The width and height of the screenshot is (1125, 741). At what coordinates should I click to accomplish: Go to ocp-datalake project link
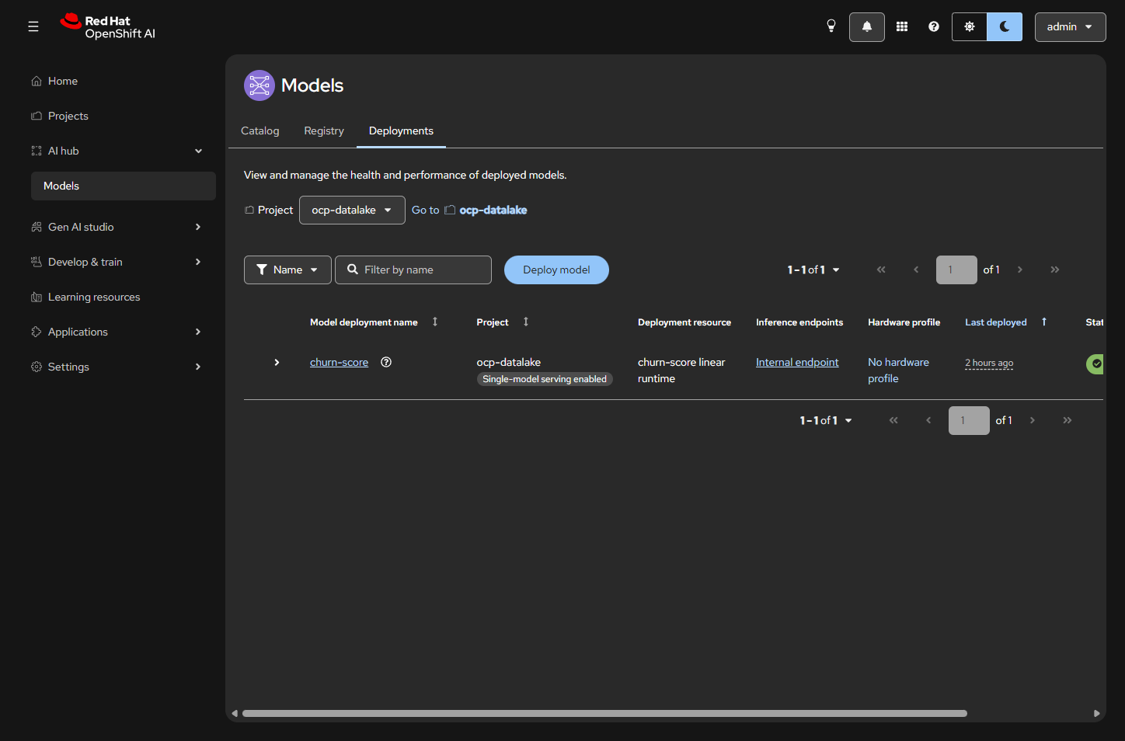click(x=469, y=210)
